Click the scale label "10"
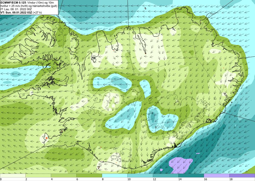Viewport: 255px width, 181px height. point(129,179)
